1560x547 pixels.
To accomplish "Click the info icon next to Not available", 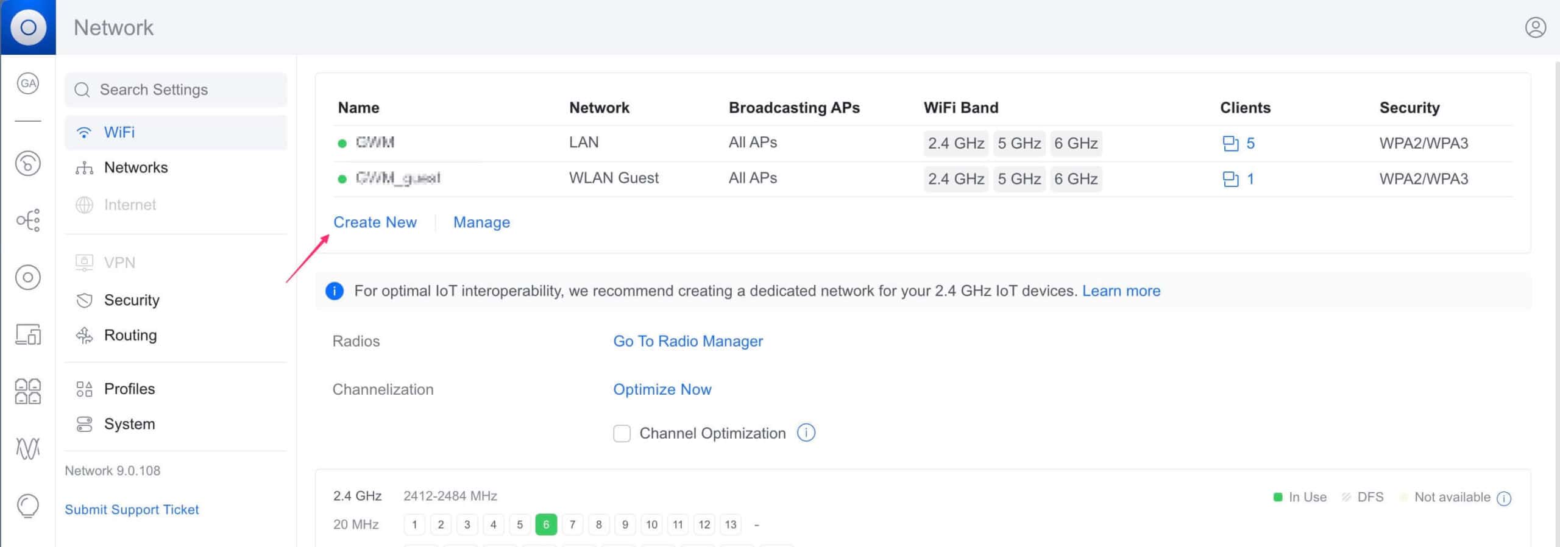I will pos(1504,498).
